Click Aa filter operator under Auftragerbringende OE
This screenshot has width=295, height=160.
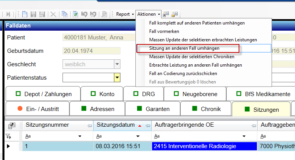(x=157, y=136)
